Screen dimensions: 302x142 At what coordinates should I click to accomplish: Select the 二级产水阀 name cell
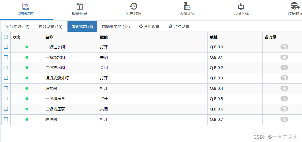tap(70, 68)
